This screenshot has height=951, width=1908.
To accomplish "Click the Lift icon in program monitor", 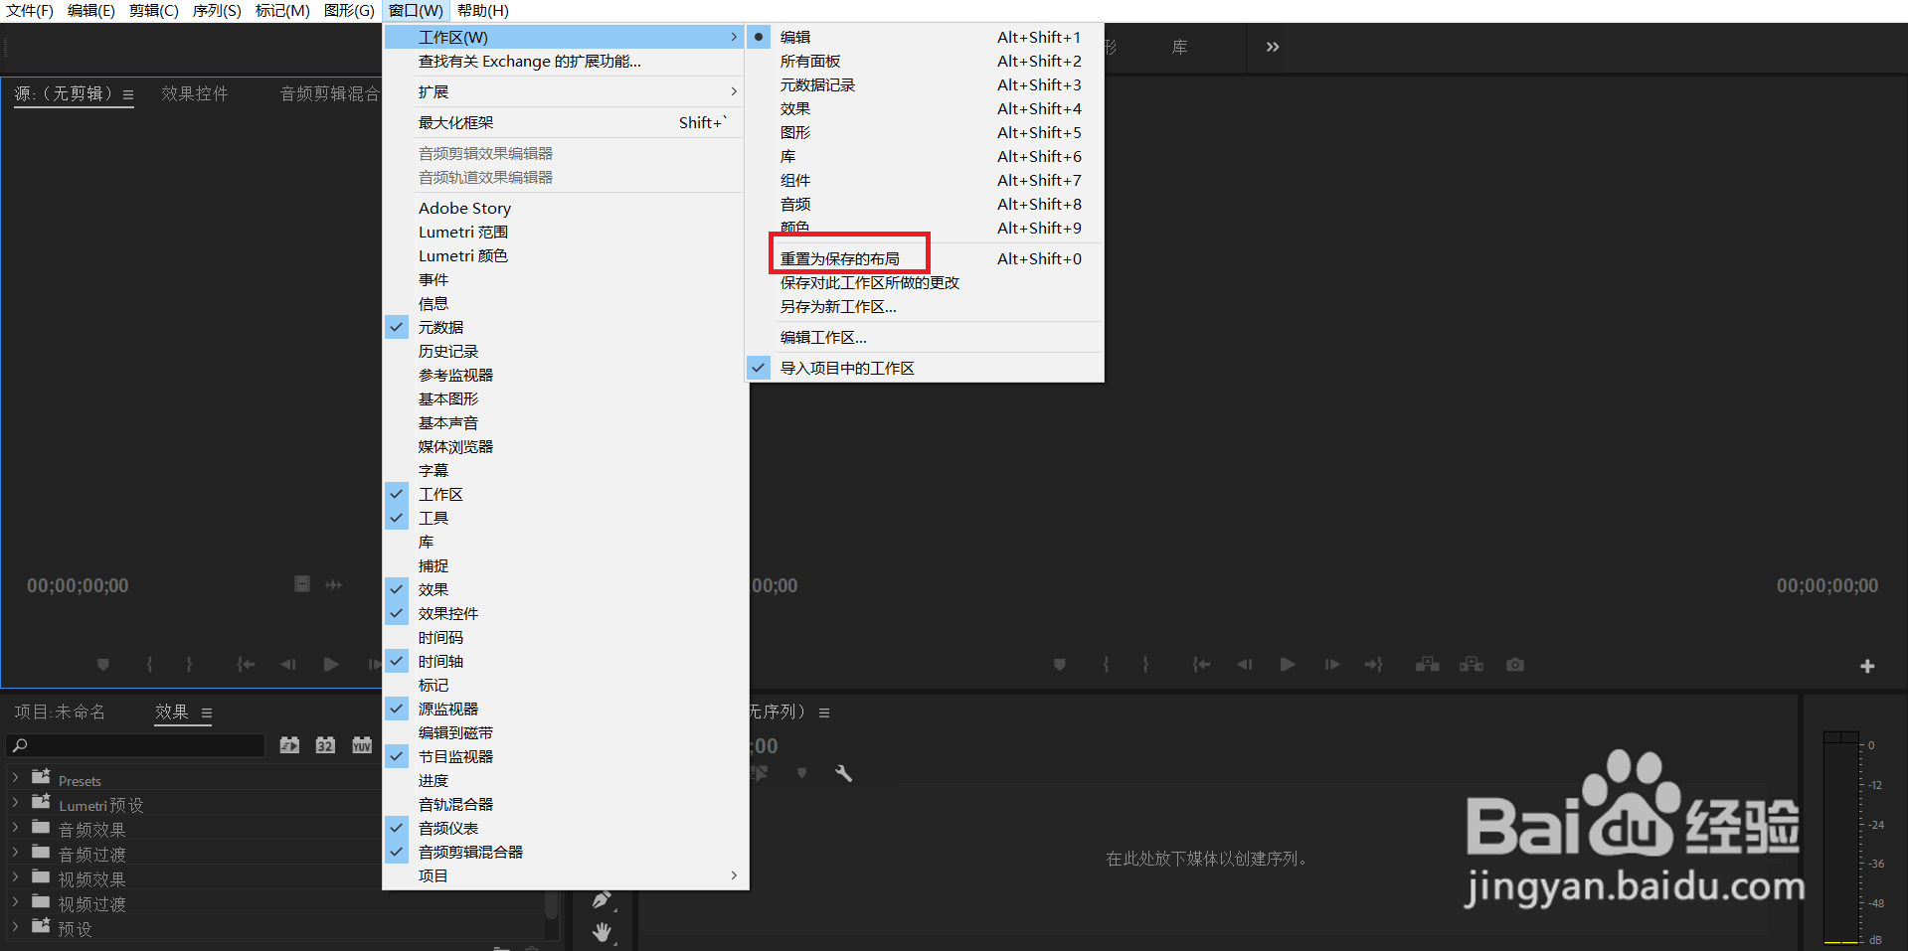I will pos(1427,664).
